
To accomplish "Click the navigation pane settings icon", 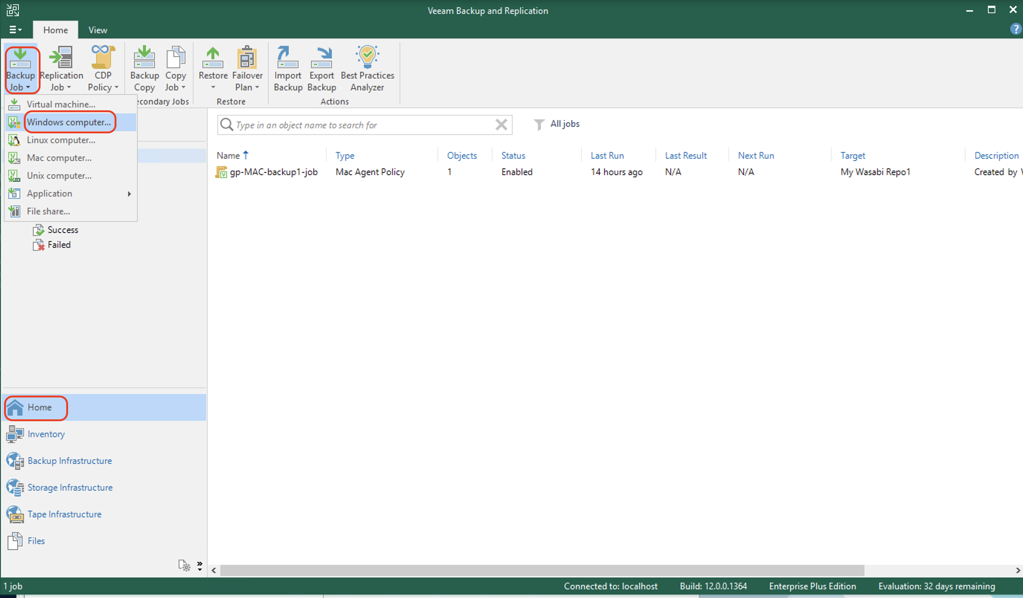I will pyautogui.click(x=184, y=566).
